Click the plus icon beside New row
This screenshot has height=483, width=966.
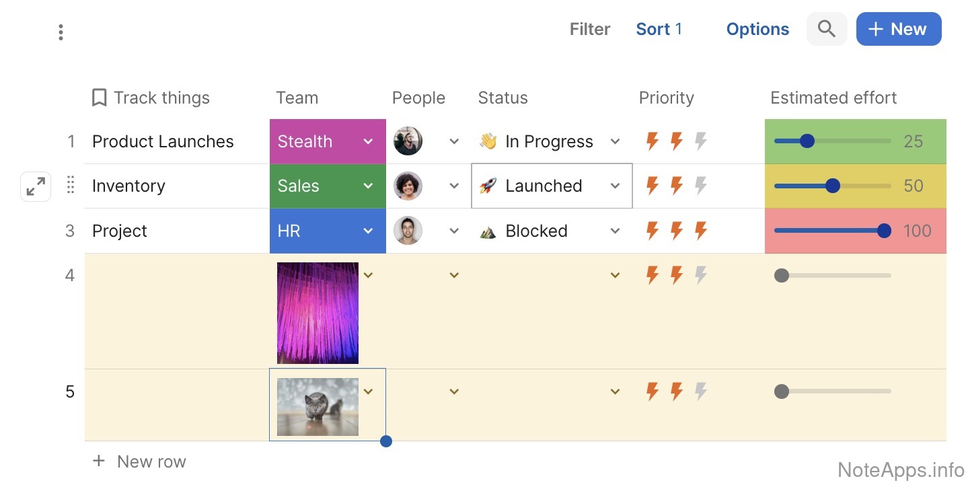point(99,461)
